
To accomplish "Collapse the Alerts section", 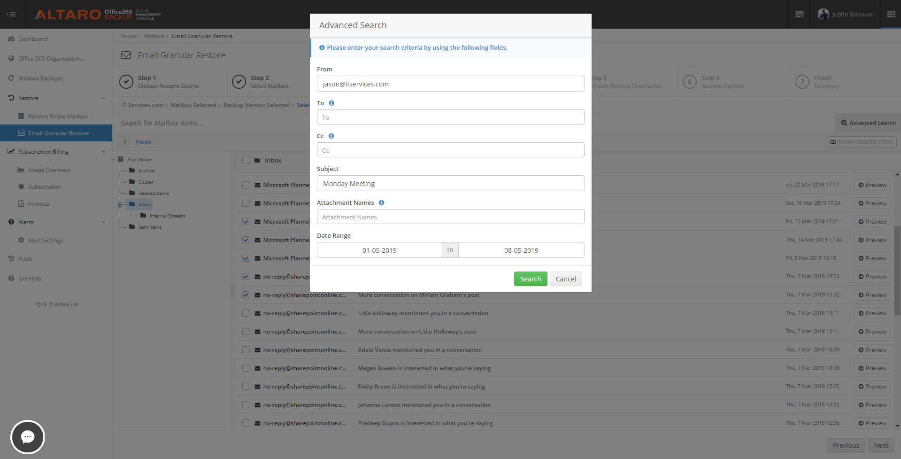I will tap(103, 222).
